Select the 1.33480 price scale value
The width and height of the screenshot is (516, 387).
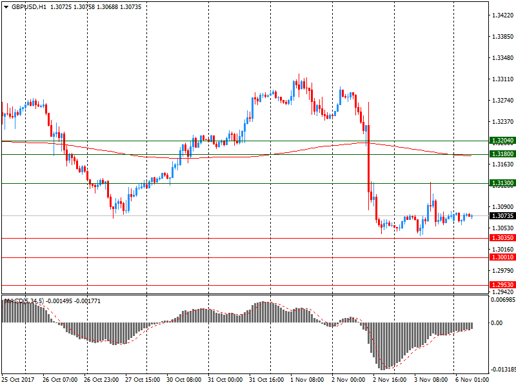coord(503,58)
